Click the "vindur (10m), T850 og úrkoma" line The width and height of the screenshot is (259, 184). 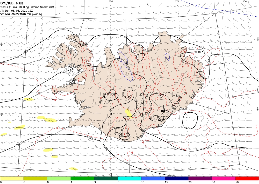pyautogui.click(x=27, y=7)
